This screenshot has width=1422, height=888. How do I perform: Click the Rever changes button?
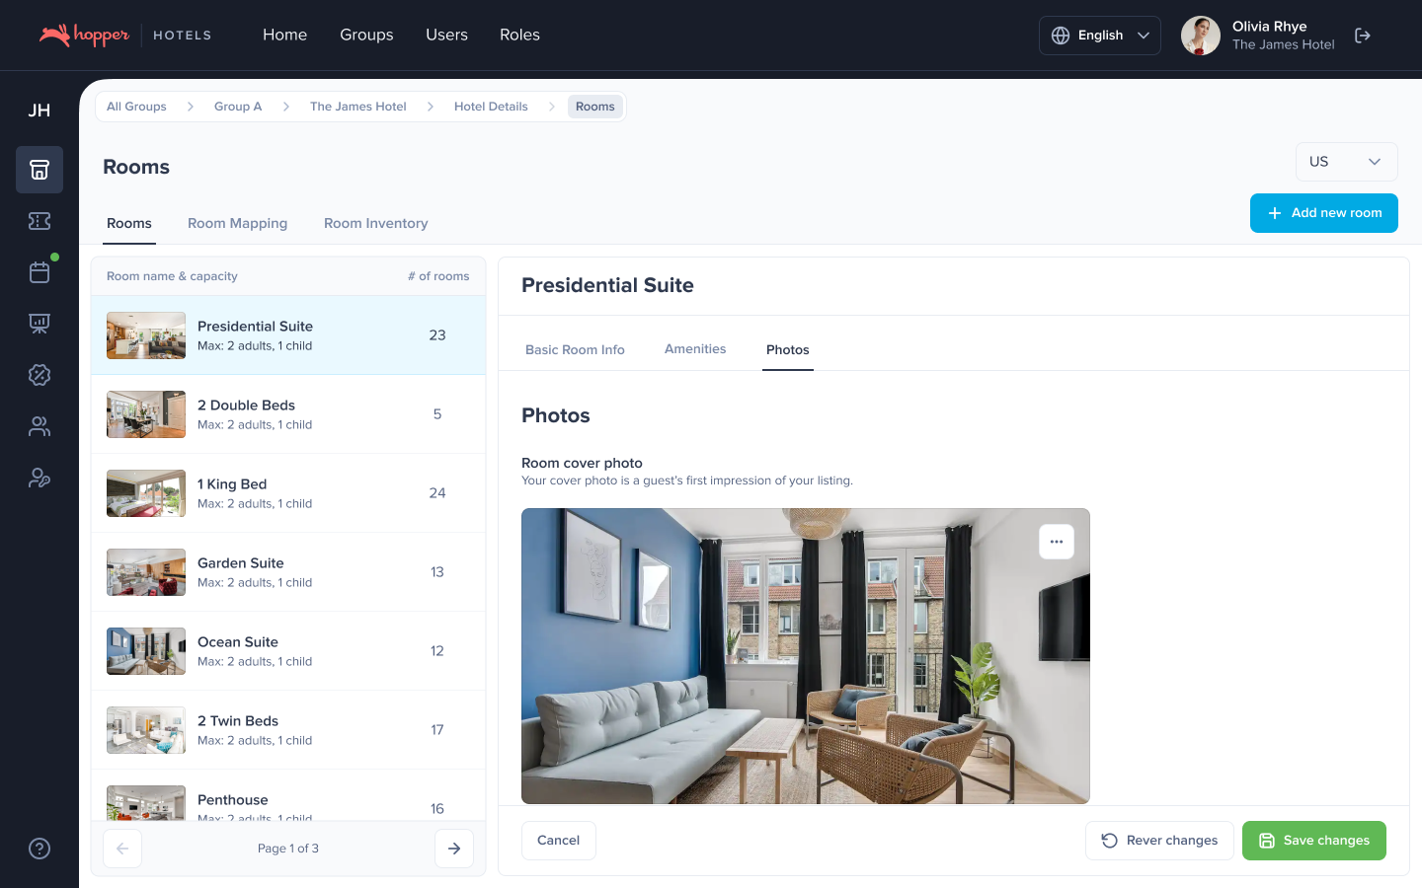[1159, 841]
